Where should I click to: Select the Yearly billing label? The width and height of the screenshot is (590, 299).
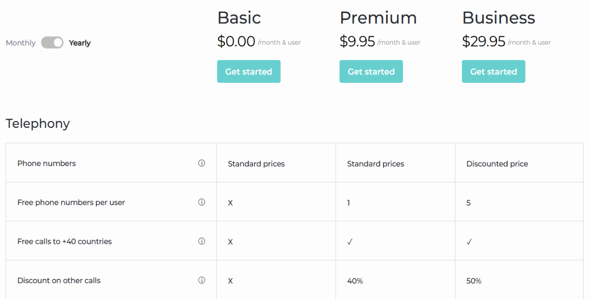80,43
